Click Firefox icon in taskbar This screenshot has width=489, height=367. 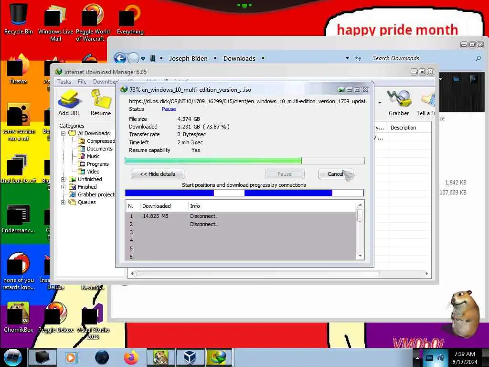point(131,357)
